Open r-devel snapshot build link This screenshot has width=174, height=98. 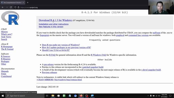[x=151, y=70]
